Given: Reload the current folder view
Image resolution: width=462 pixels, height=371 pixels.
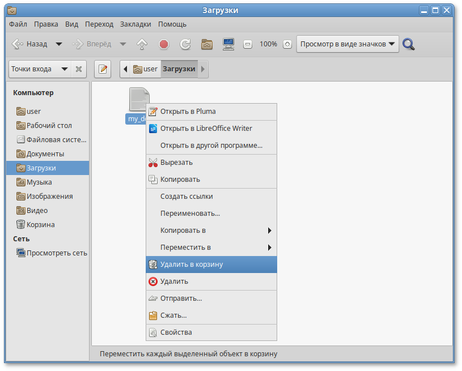Looking at the screenshot, I should tap(185, 44).
